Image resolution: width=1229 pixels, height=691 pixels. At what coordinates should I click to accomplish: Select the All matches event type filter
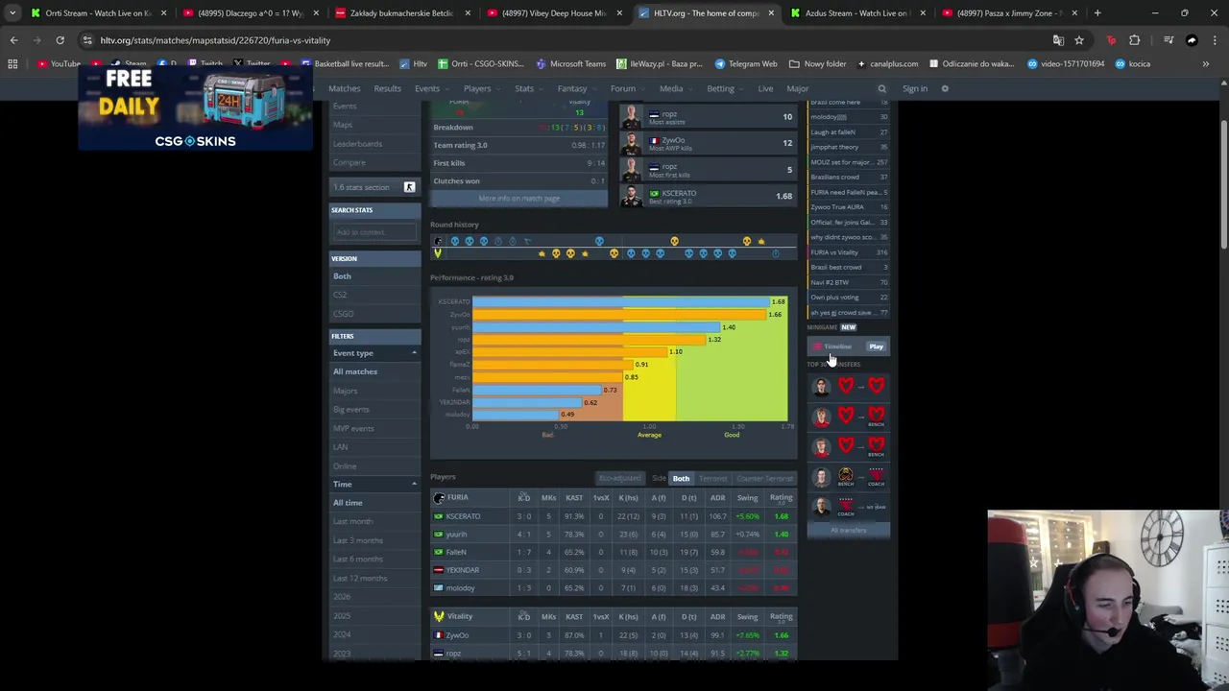click(x=355, y=371)
